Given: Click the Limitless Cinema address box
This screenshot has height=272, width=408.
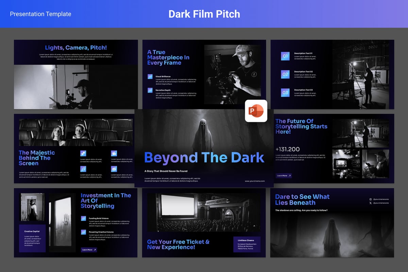Looking at the screenshot, I should (x=247, y=244).
